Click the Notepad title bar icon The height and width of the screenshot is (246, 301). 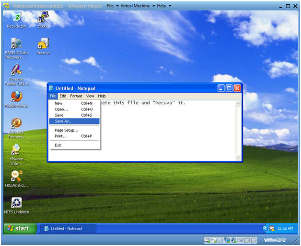51,88
